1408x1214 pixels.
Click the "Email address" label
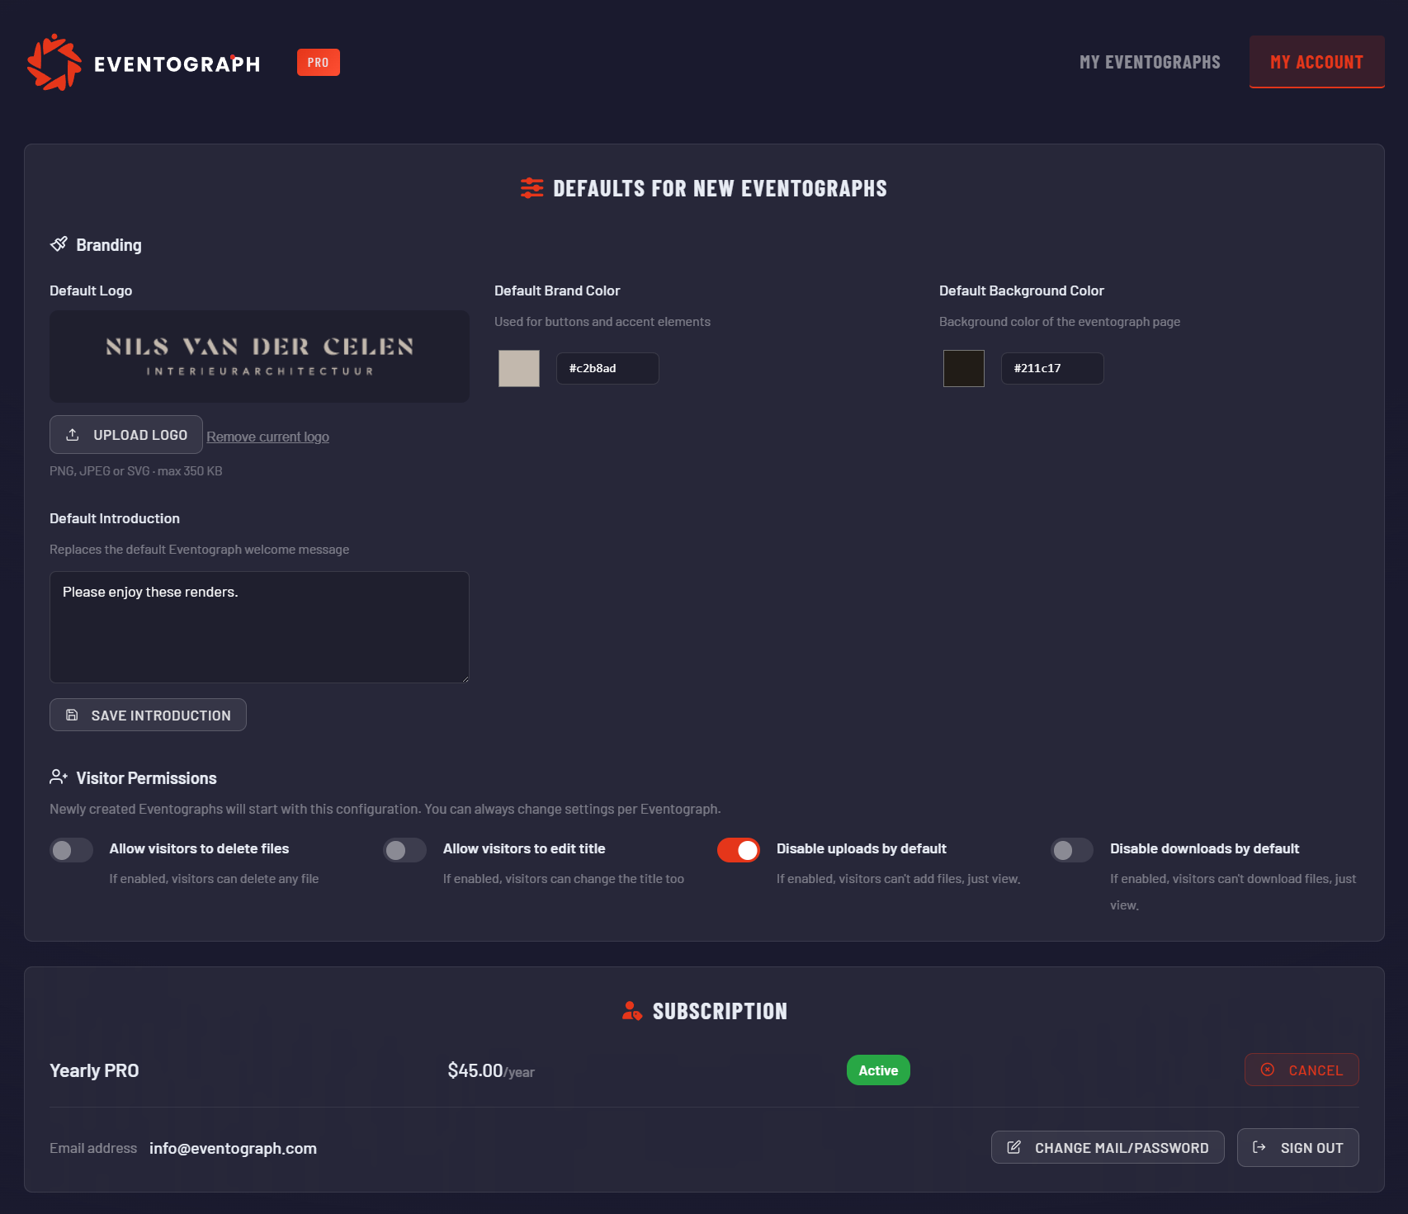pos(93,1148)
